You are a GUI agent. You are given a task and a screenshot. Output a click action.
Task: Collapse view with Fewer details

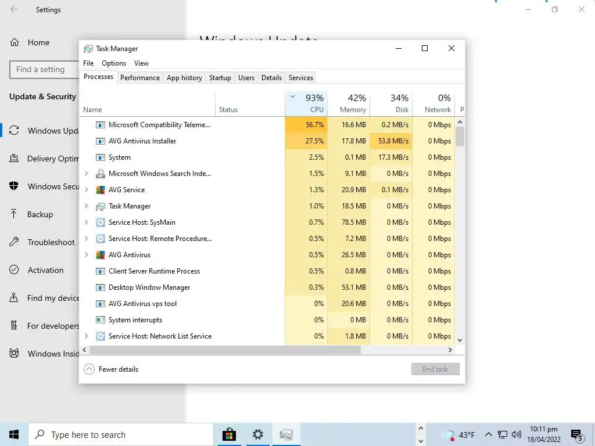click(x=111, y=369)
